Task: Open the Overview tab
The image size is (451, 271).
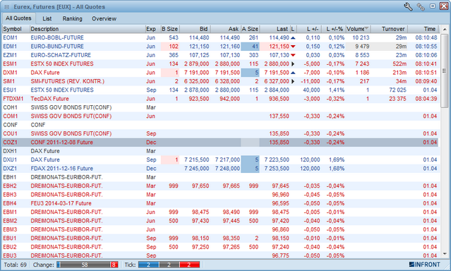Action: coord(104,18)
